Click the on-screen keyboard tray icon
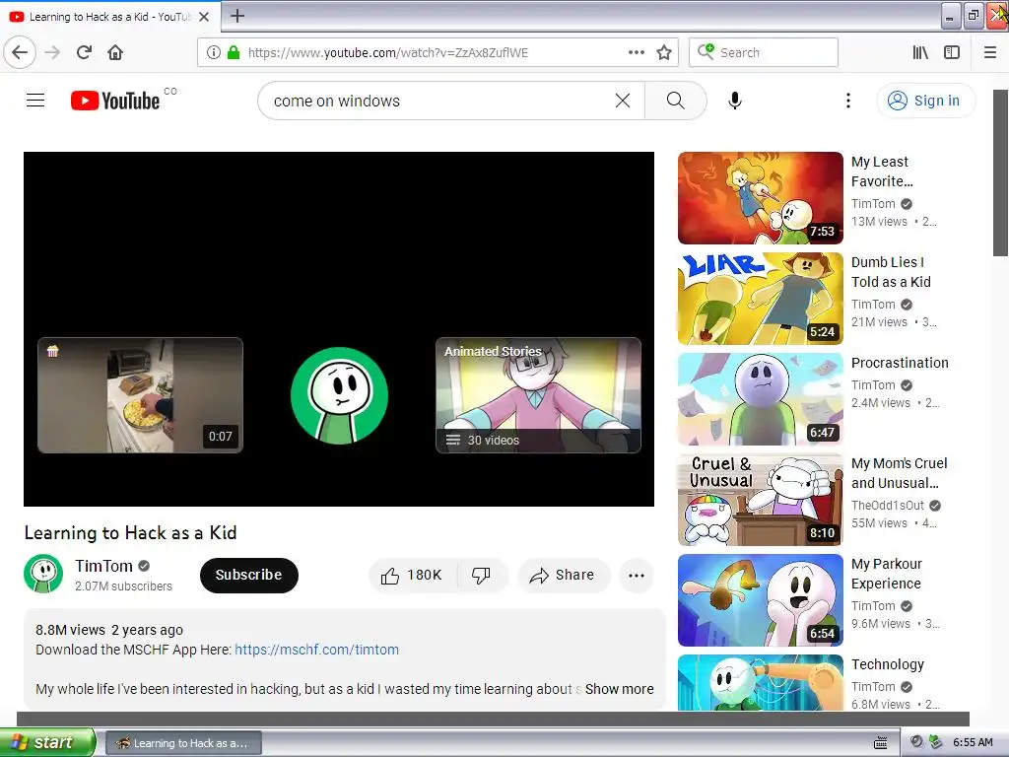This screenshot has height=757, width=1009. pyautogui.click(x=881, y=743)
